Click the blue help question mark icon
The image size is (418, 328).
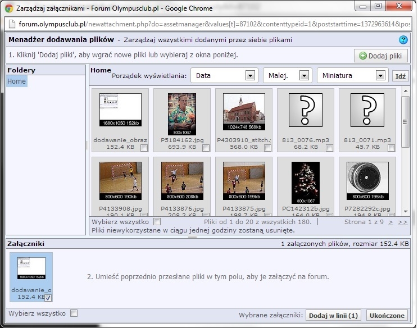pos(403,40)
